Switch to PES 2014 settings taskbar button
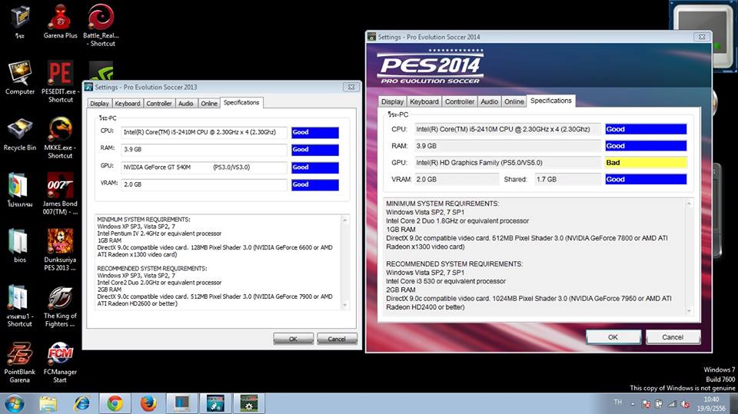This screenshot has width=738, height=414. point(248,404)
